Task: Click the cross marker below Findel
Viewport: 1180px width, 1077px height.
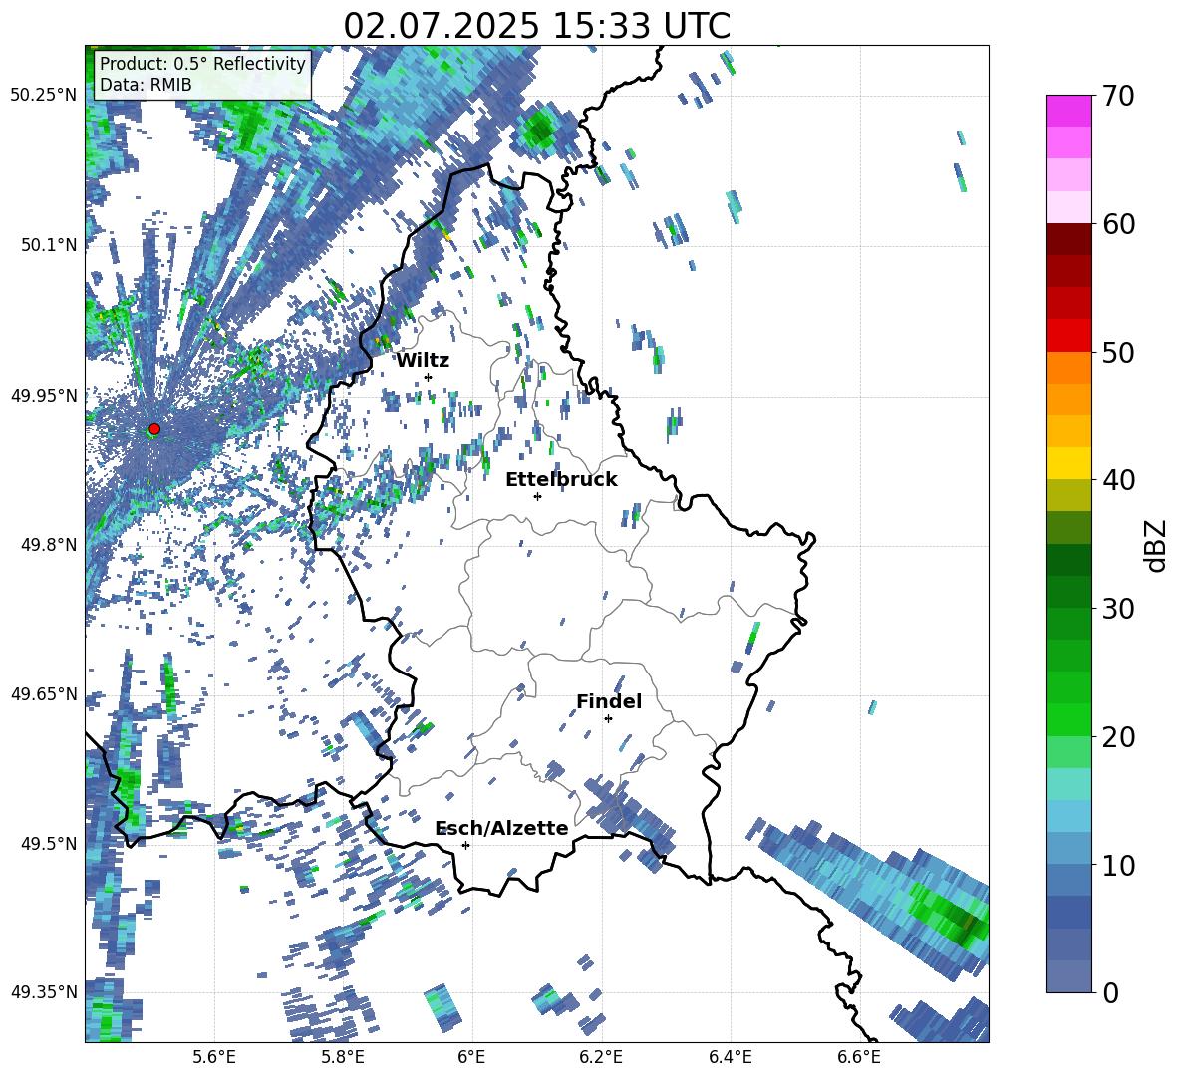Action: (608, 718)
